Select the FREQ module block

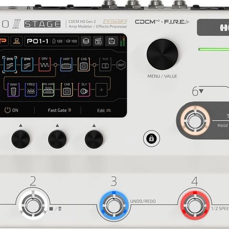(31, 90)
